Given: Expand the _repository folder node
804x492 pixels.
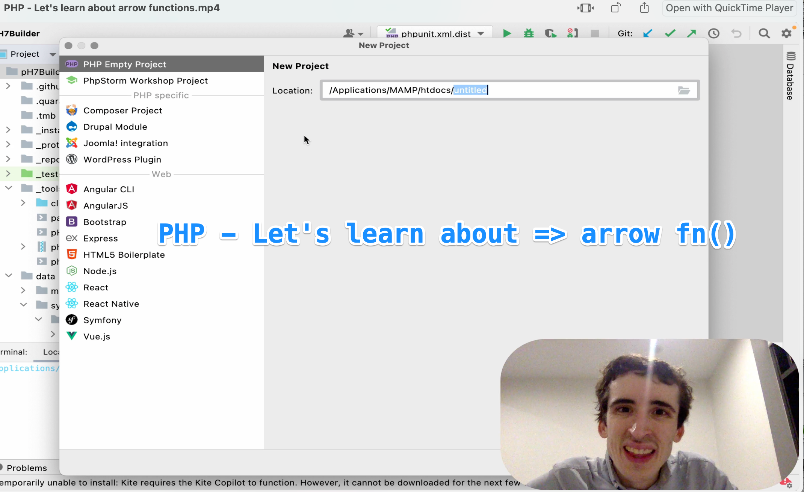Looking at the screenshot, I should (x=8, y=159).
